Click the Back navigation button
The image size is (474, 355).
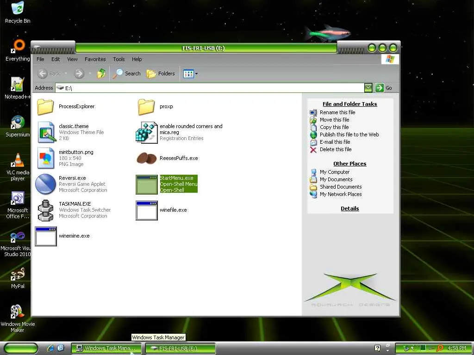coord(49,73)
